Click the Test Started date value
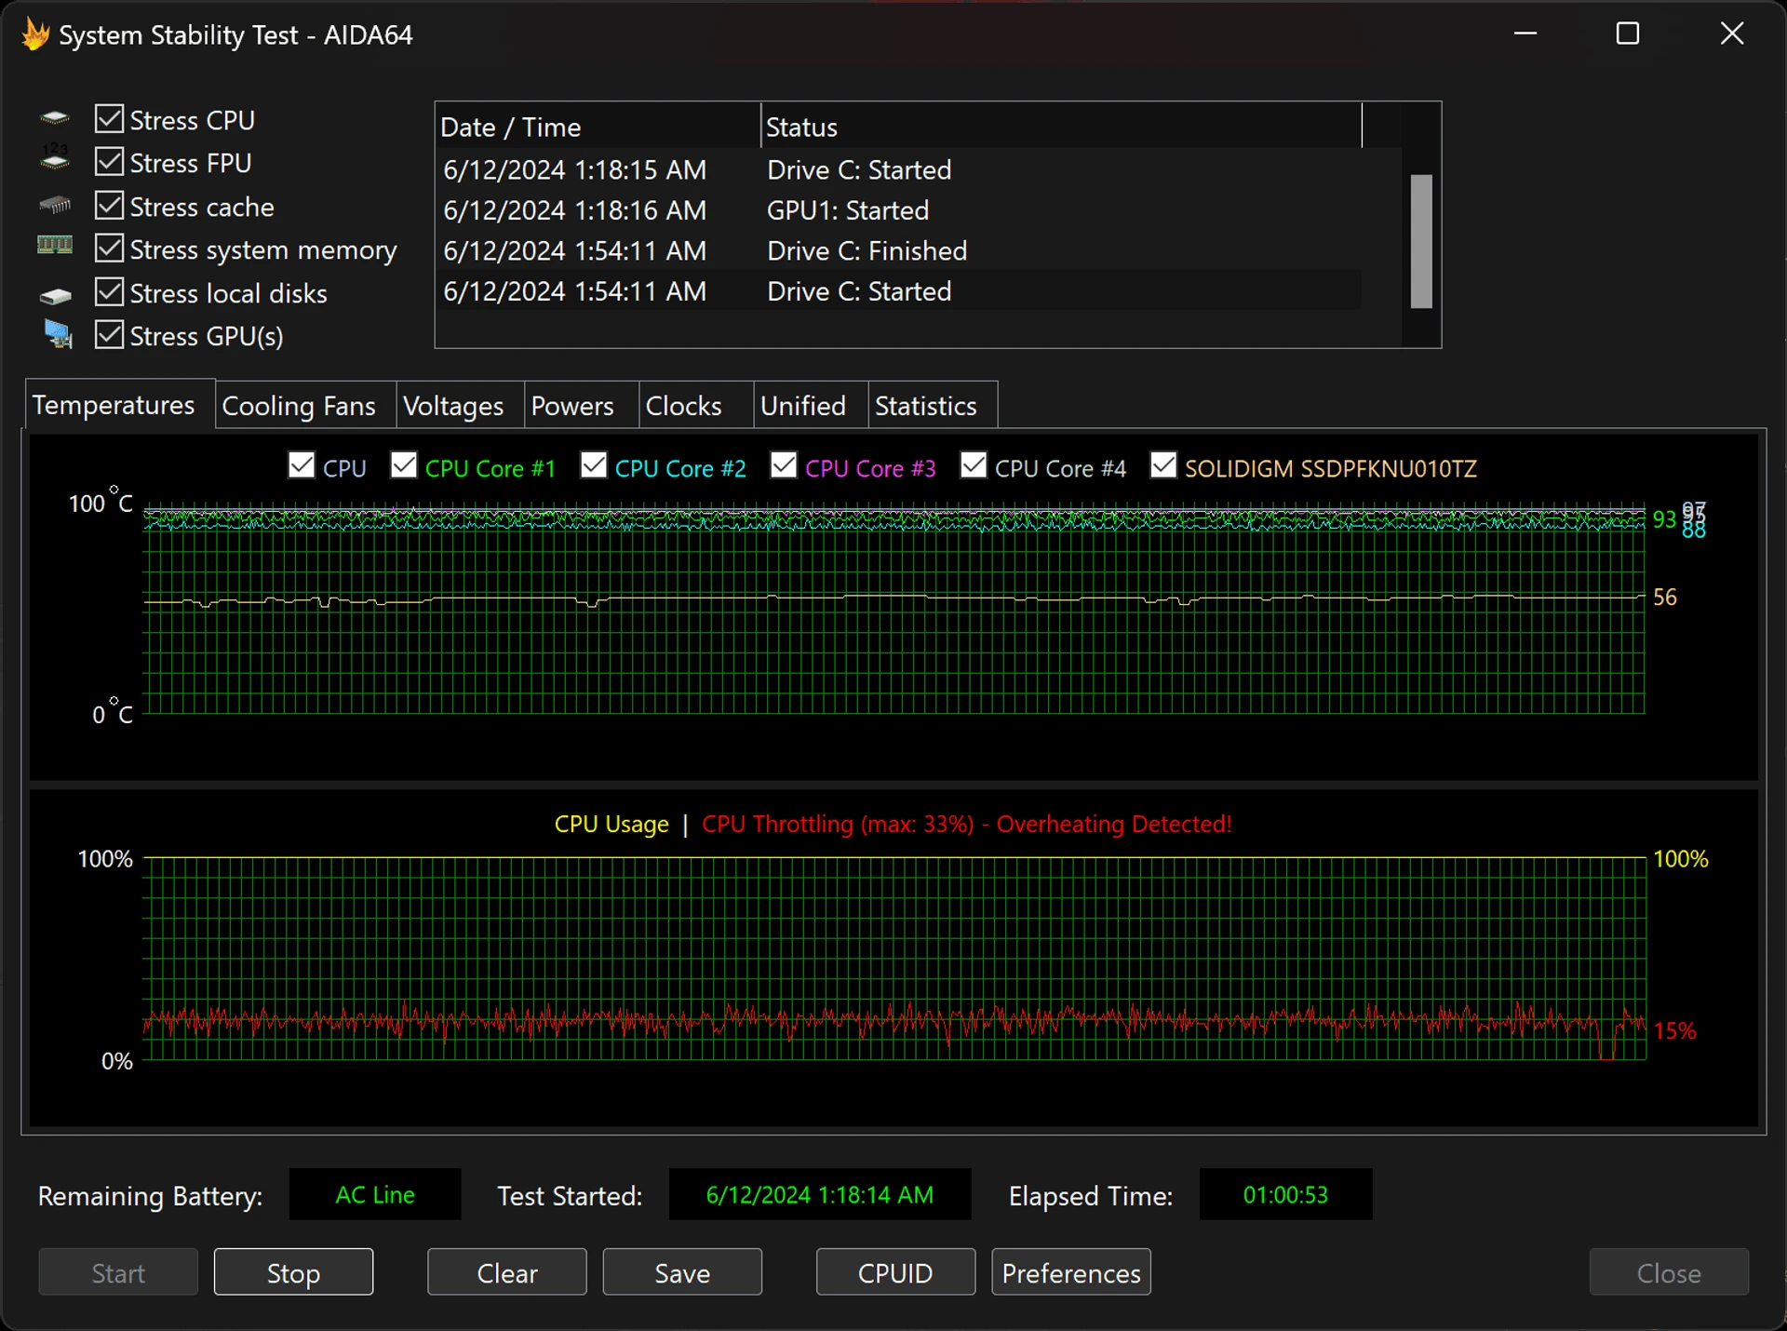 tap(820, 1194)
